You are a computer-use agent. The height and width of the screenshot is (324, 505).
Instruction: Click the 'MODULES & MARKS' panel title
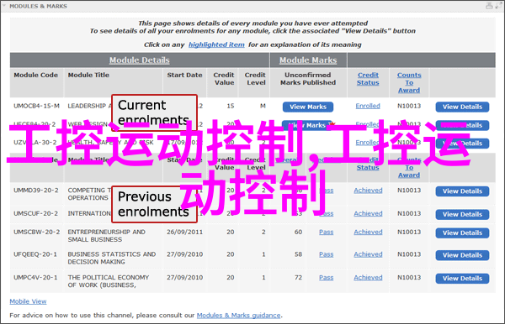[x=38, y=6]
